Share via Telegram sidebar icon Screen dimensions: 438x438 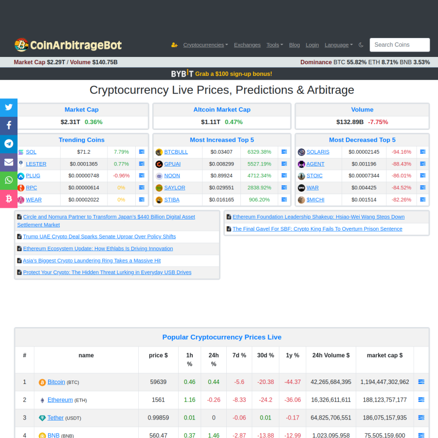click(x=9, y=144)
